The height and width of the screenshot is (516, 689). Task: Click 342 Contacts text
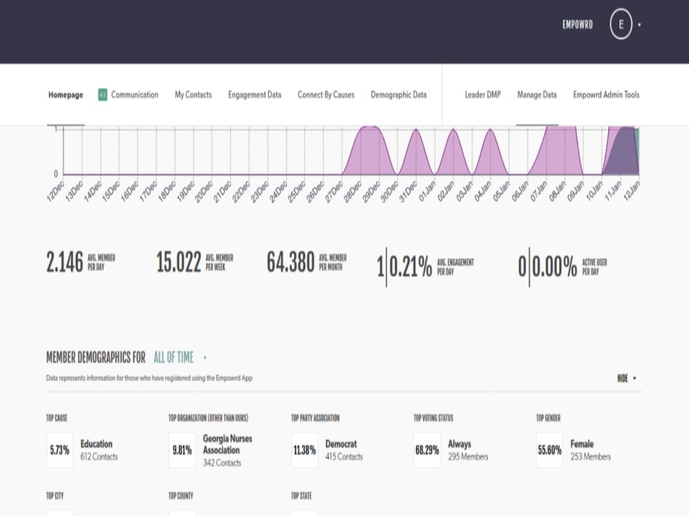point(222,463)
